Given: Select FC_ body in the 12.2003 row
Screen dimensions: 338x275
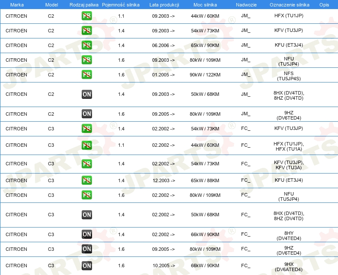Looking at the screenshot, I should click(246, 180).
